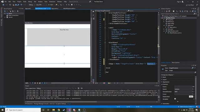The width and height of the screenshot is (200, 112).
Task: Open the Show output from Debug dropdown
Action: [52, 88]
